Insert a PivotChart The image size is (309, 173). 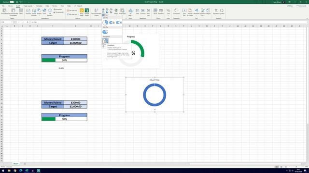[122, 12]
